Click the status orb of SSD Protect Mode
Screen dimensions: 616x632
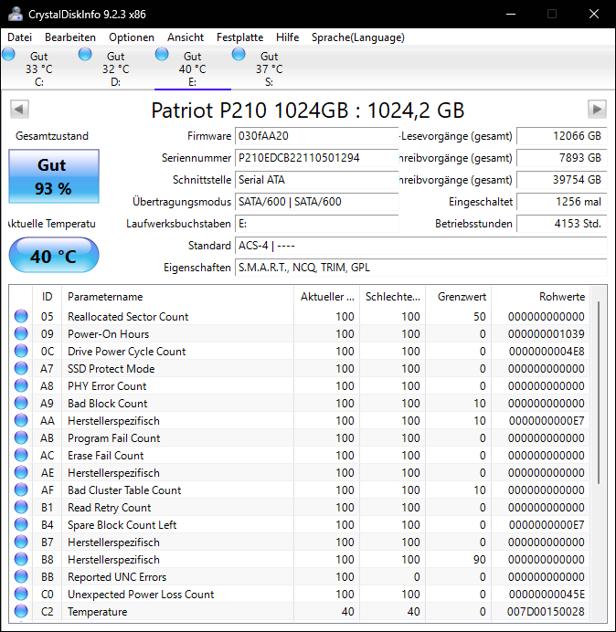21,368
